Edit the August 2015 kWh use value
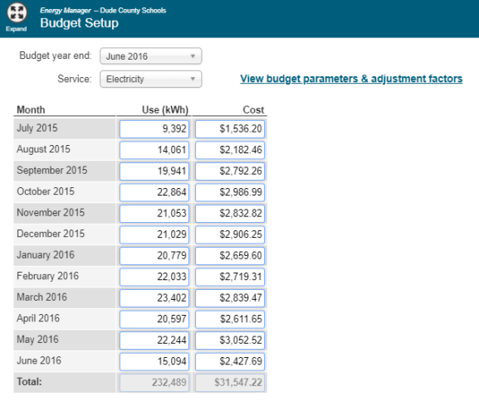 point(154,150)
